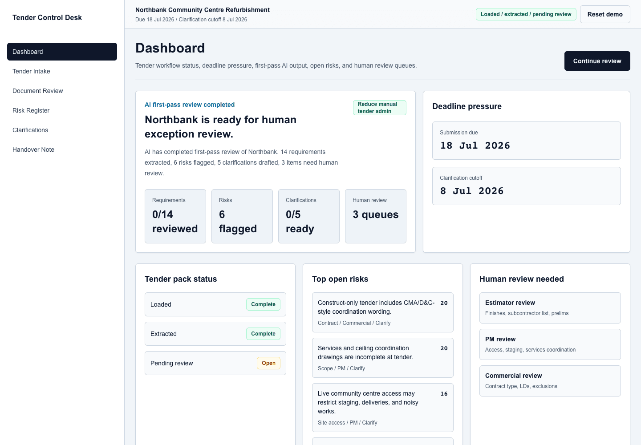The width and height of the screenshot is (641, 445).
Task: Open Estimator review queue
Action: pyautogui.click(x=550, y=308)
